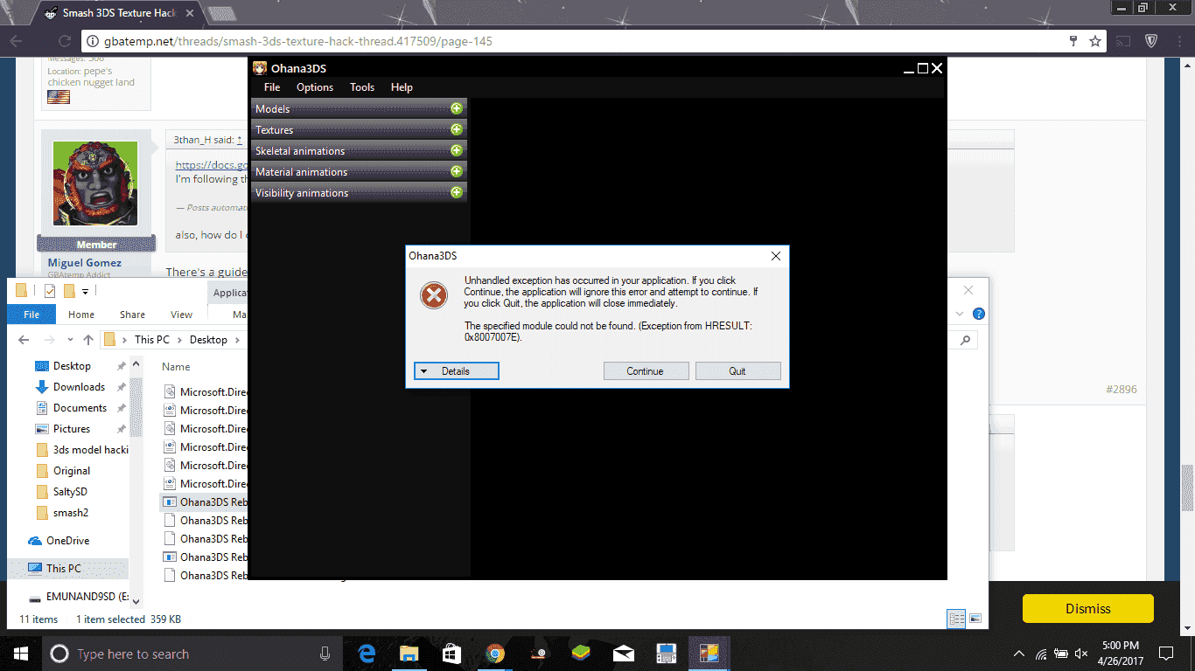
Task: Open the File tab in File Explorer
Action: pos(31,315)
